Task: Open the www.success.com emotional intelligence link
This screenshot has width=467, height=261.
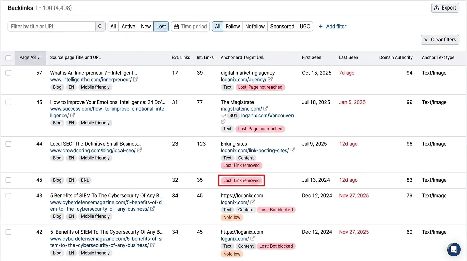Action: coord(107,109)
